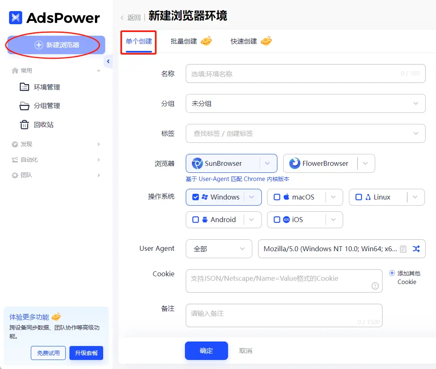Click the 免费试用 free trial button

click(x=48, y=353)
